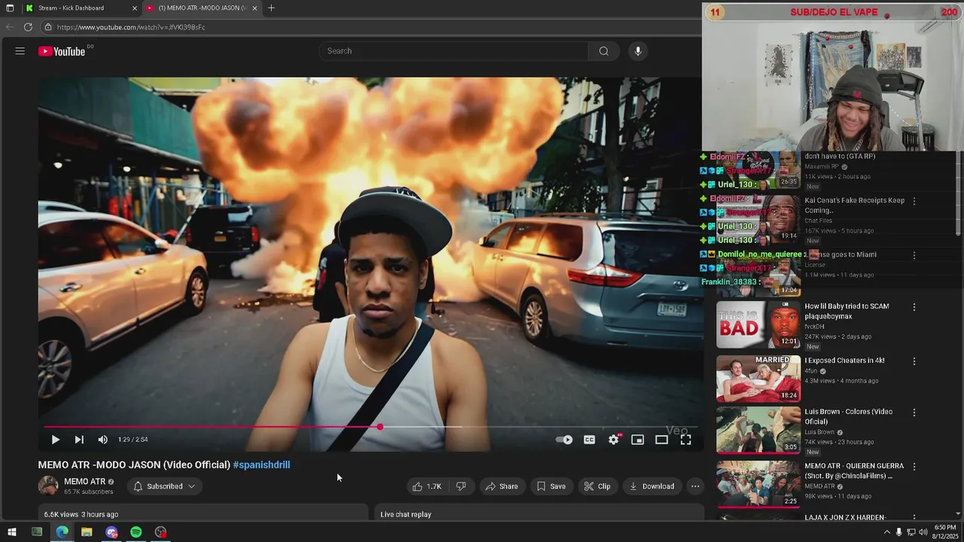
Task: View site information lock icon
Action: tap(48, 27)
